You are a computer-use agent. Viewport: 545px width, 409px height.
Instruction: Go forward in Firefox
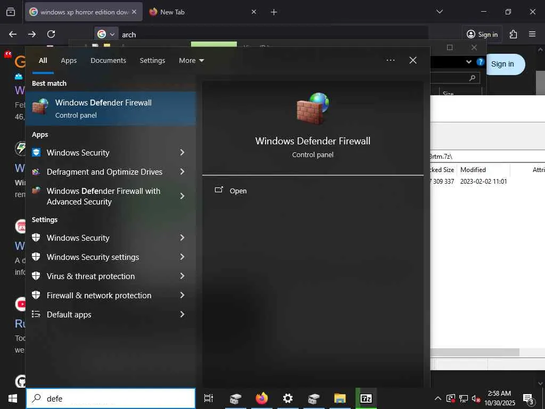pos(31,34)
